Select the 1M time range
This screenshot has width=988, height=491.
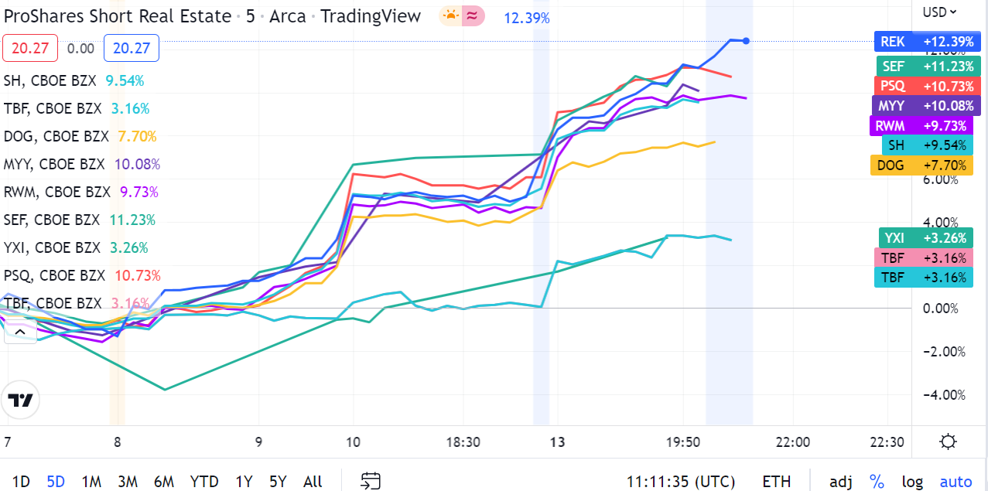tap(91, 481)
